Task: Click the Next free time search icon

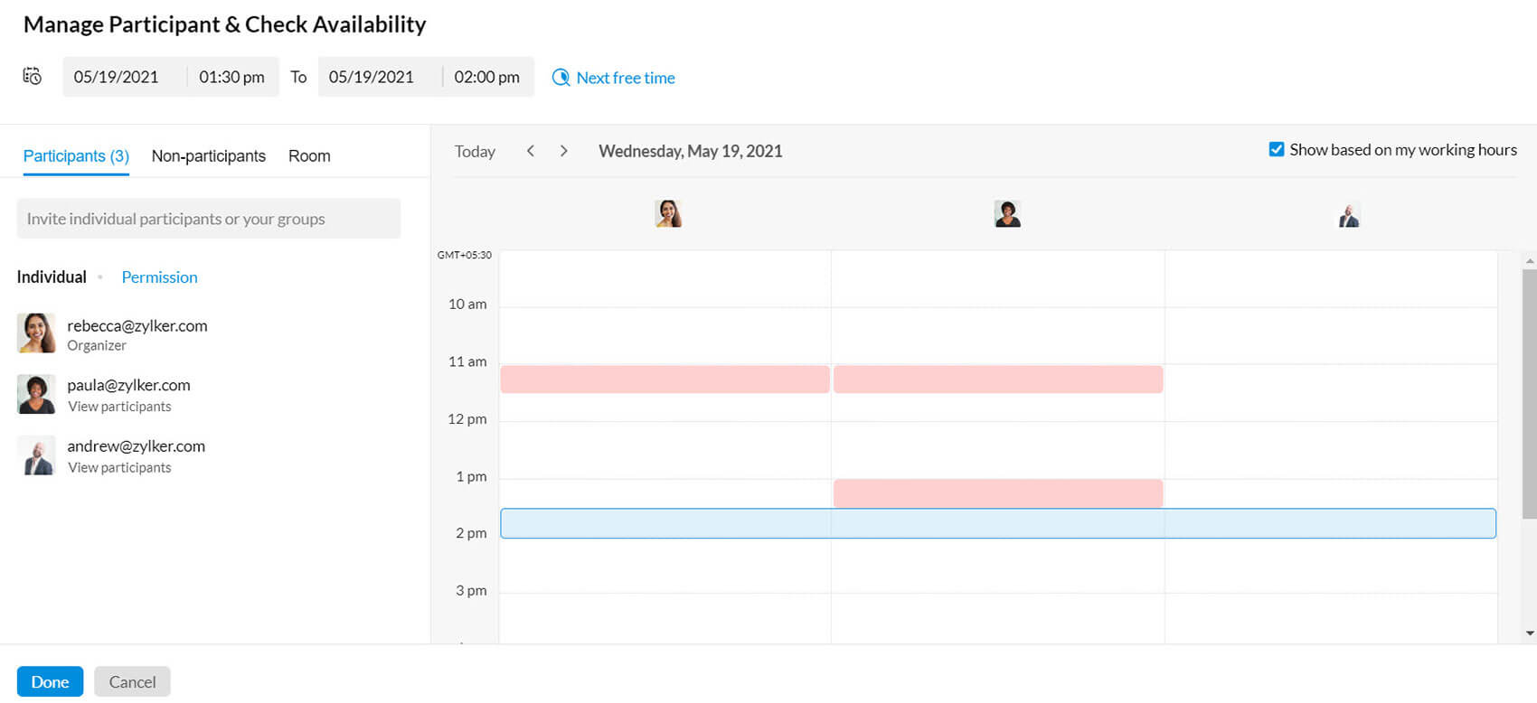Action: point(561,78)
